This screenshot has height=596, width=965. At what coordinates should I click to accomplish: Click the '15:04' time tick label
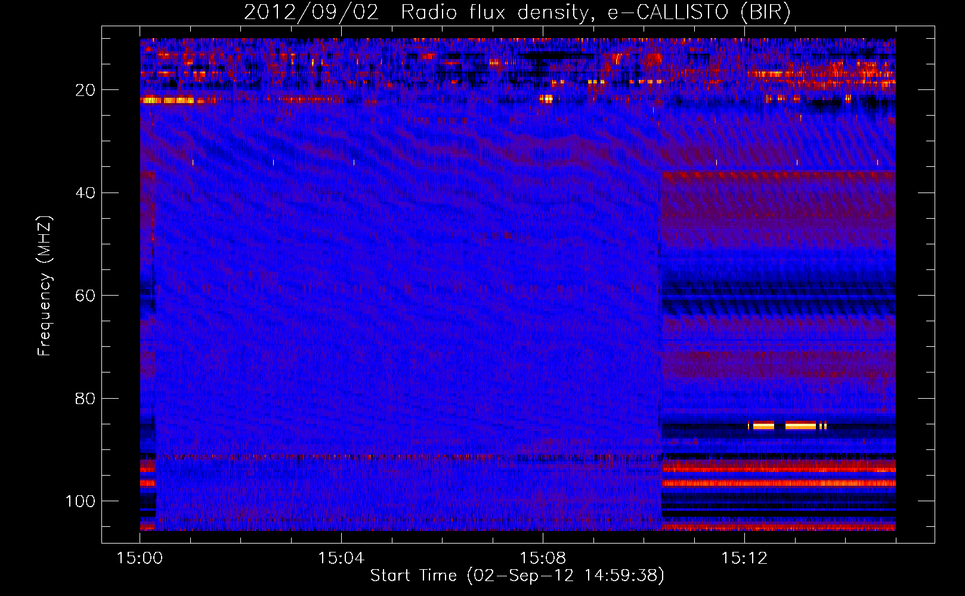pos(341,558)
